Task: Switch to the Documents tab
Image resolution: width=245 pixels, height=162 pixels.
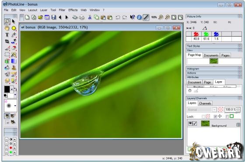Action: point(211,55)
